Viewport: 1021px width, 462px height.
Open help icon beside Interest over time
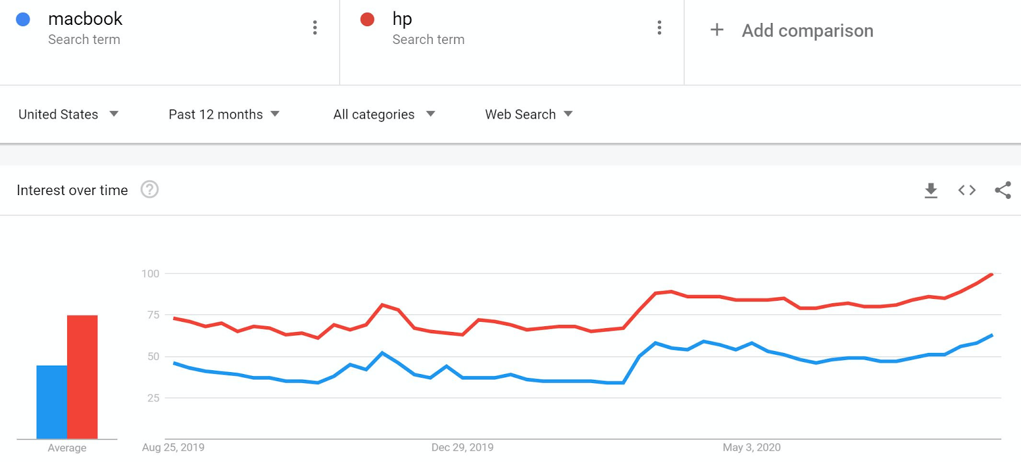tap(149, 190)
